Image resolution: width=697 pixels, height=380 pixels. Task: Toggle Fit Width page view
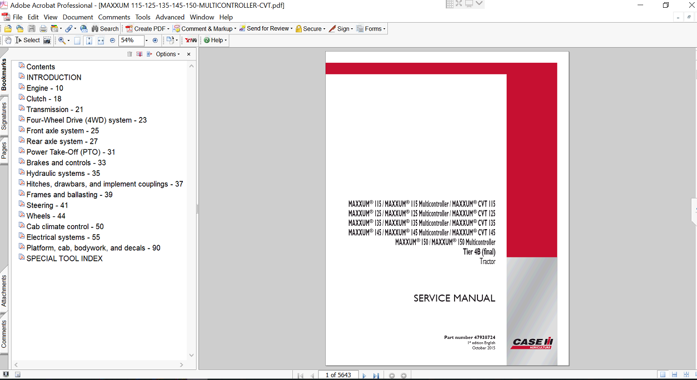[101, 40]
